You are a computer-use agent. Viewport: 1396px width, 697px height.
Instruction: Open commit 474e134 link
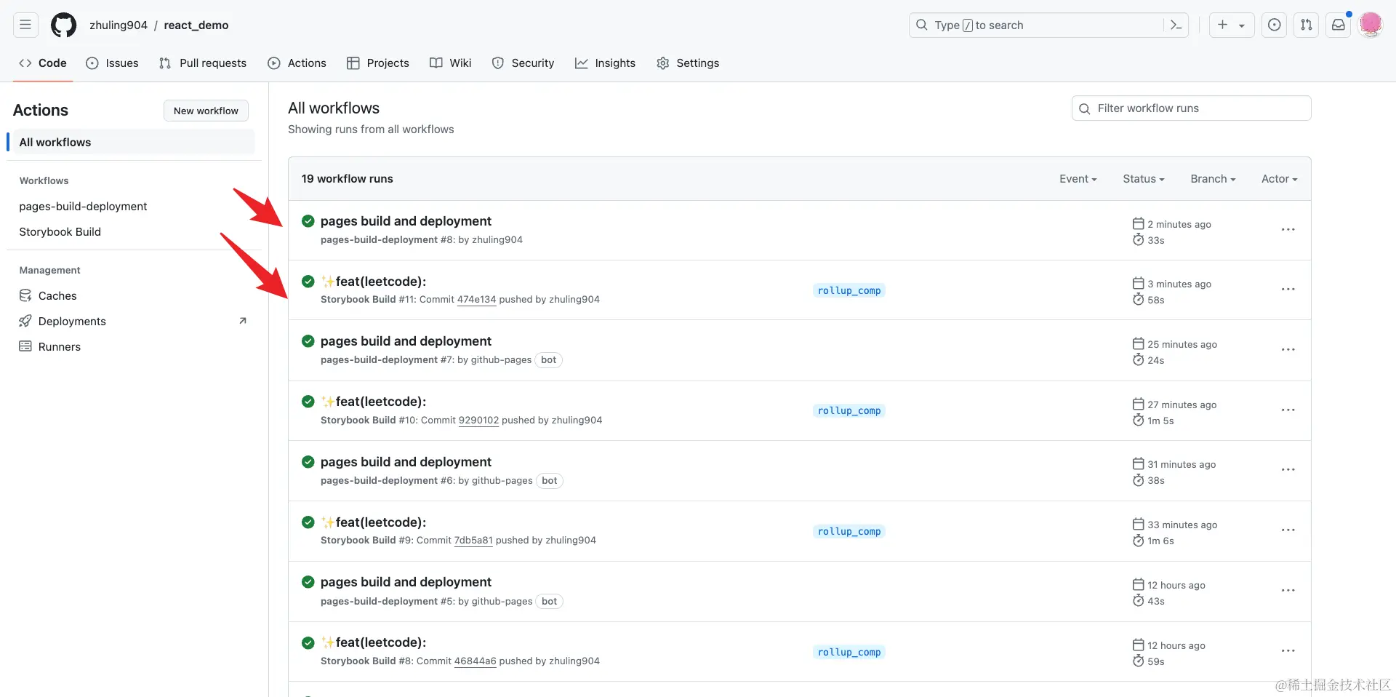[x=476, y=300]
